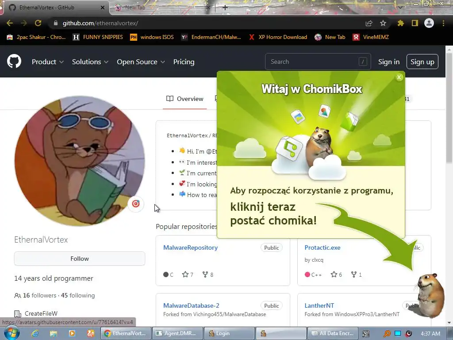Click the Sign up button
Viewport: 453px width, 340px height.
tap(422, 62)
